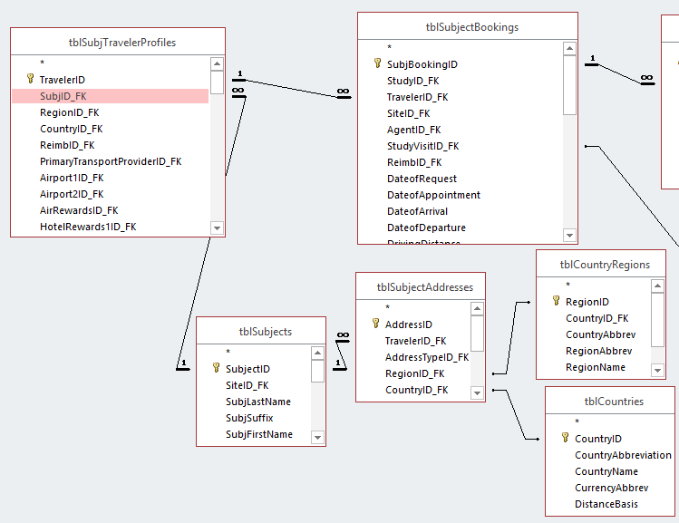Click scroll down arrow in tblSubjectAddresses

click(x=477, y=393)
